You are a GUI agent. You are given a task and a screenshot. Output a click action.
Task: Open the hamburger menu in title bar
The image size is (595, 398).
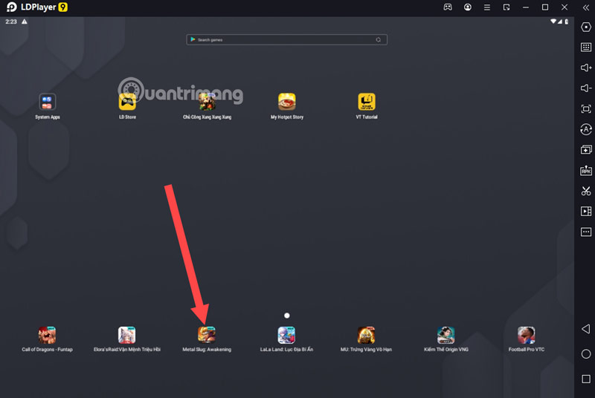coord(486,7)
